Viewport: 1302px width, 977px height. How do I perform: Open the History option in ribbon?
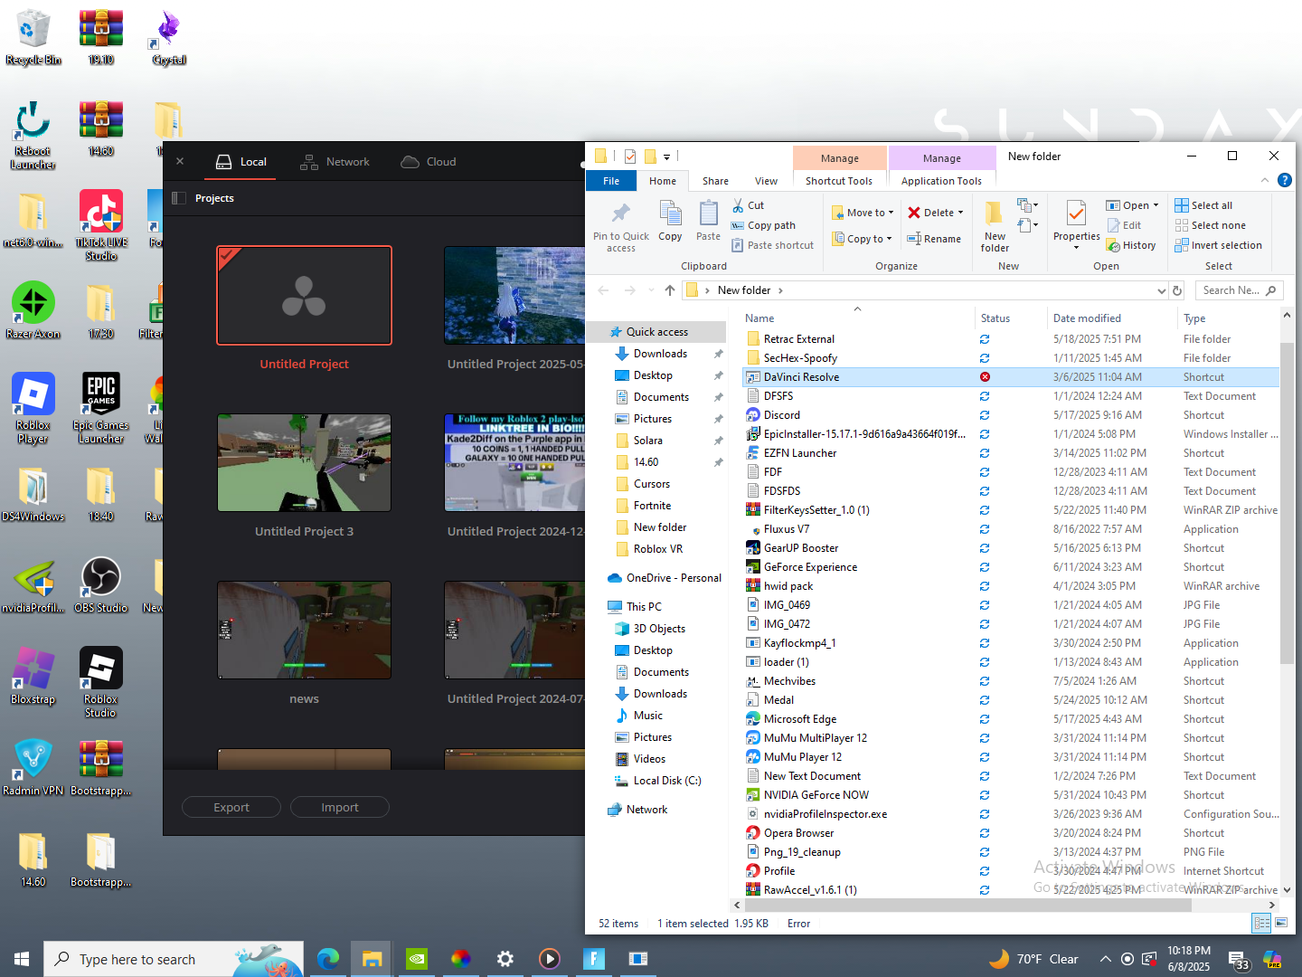point(1131,245)
